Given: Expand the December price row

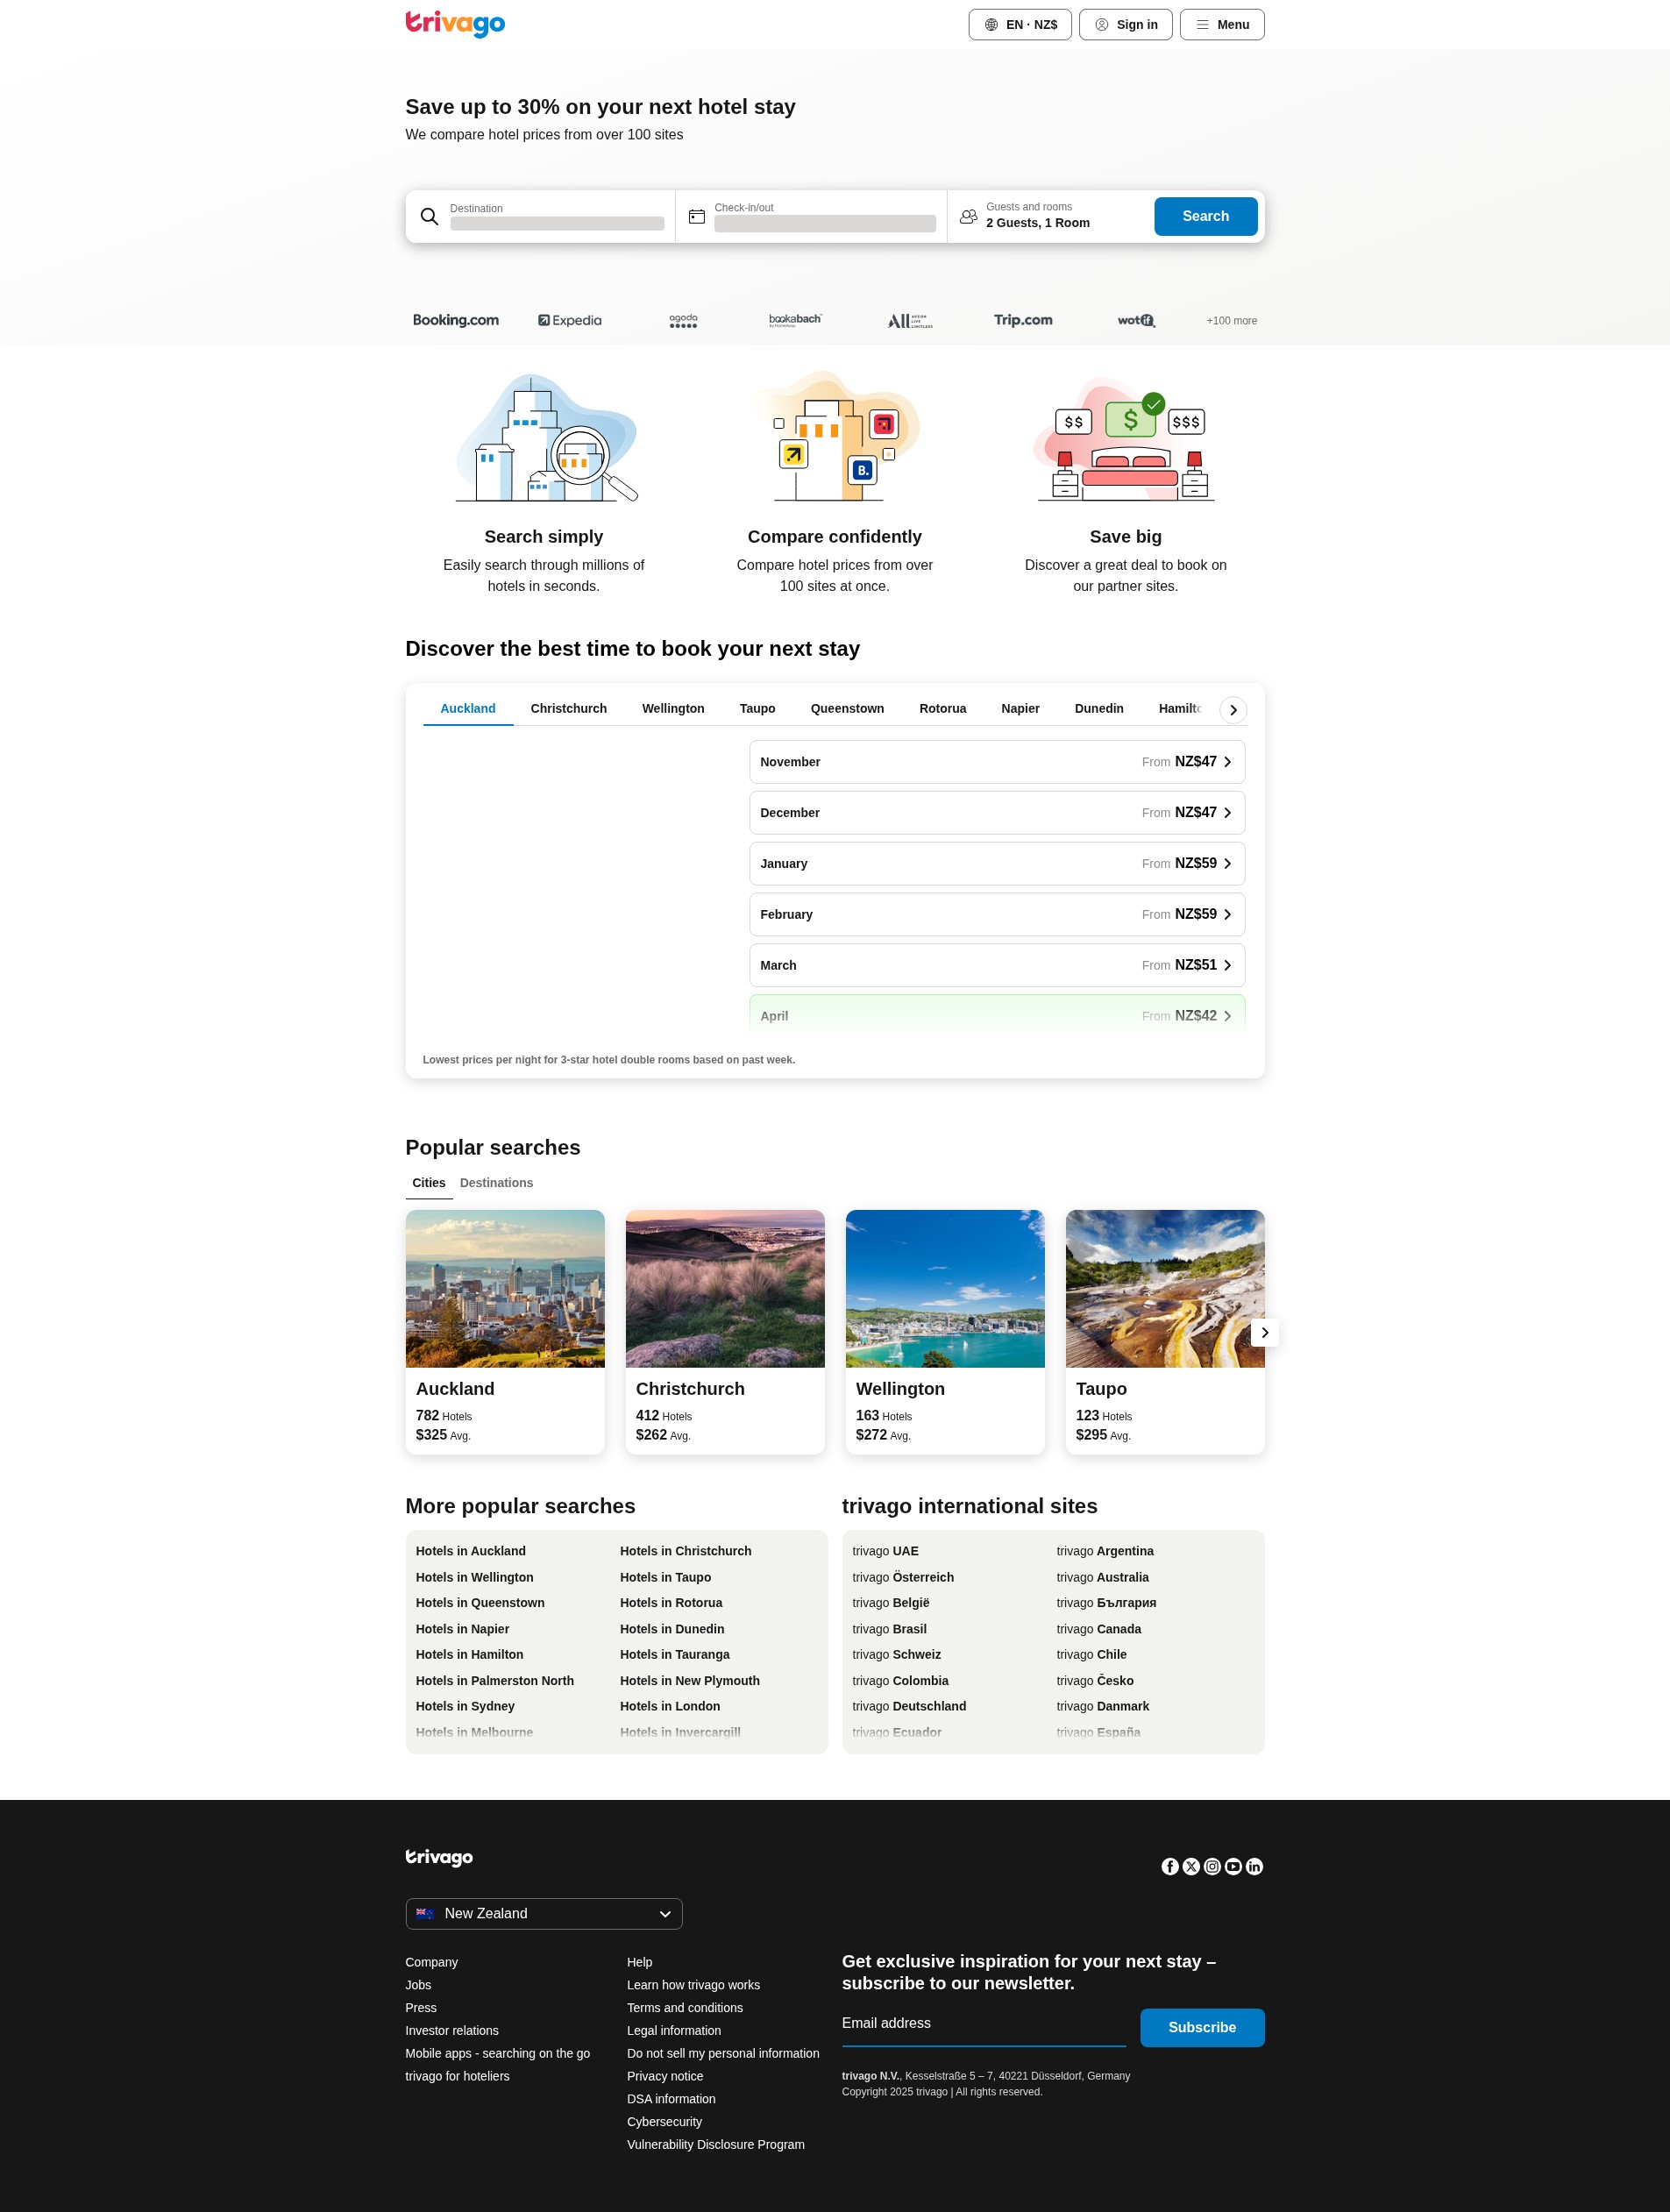Looking at the screenshot, I should [x=997, y=813].
